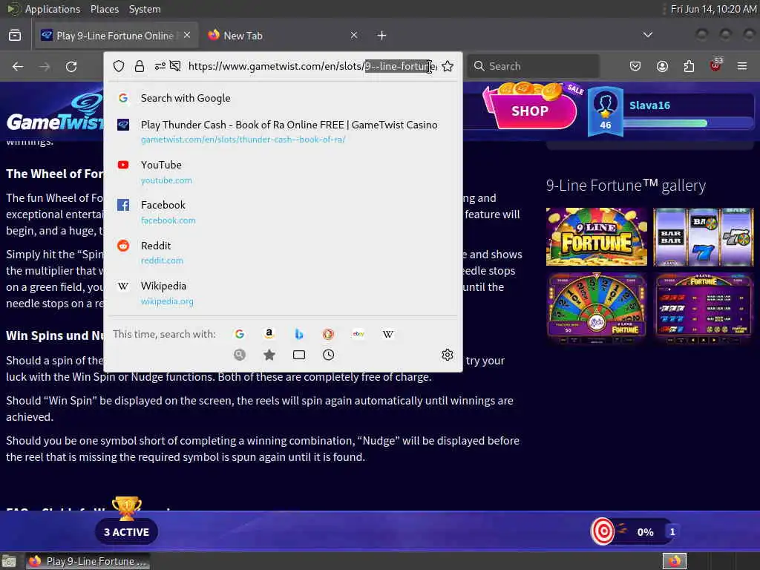The width and height of the screenshot is (760, 570).
Task: Switch to the New Tab tab
Action: click(x=243, y=36)
